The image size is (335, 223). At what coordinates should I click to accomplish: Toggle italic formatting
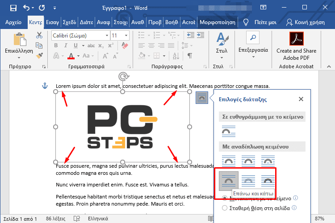pos(66,45)
